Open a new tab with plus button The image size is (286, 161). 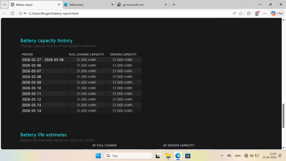[x=174, y=4]
